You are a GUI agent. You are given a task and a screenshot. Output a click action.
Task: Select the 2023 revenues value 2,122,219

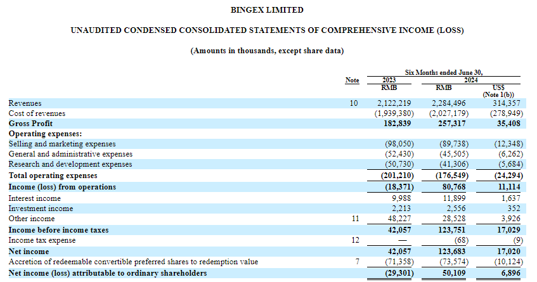tap(394, 103)
